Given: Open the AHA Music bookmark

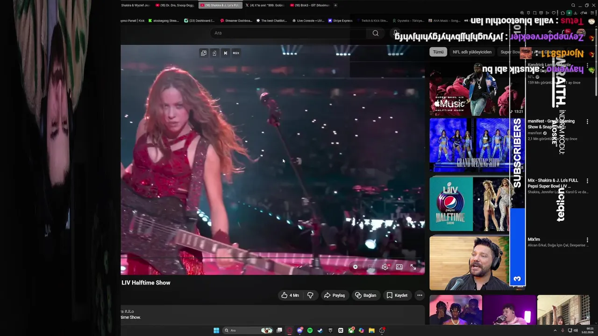Looking at the screenshot, I should click(x=444, y=21).
